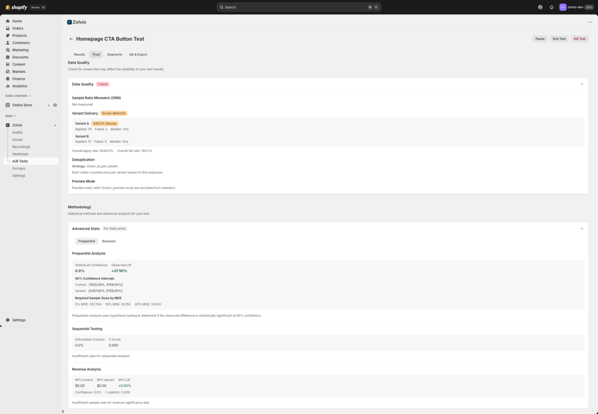Pause the running test
The height and width of the screenshot is (414, 598).
click(x=540, y=39)
